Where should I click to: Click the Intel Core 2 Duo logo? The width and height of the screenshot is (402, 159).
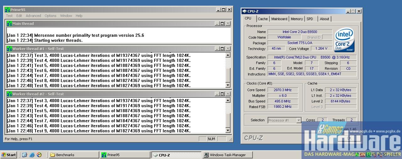point(345,40)
